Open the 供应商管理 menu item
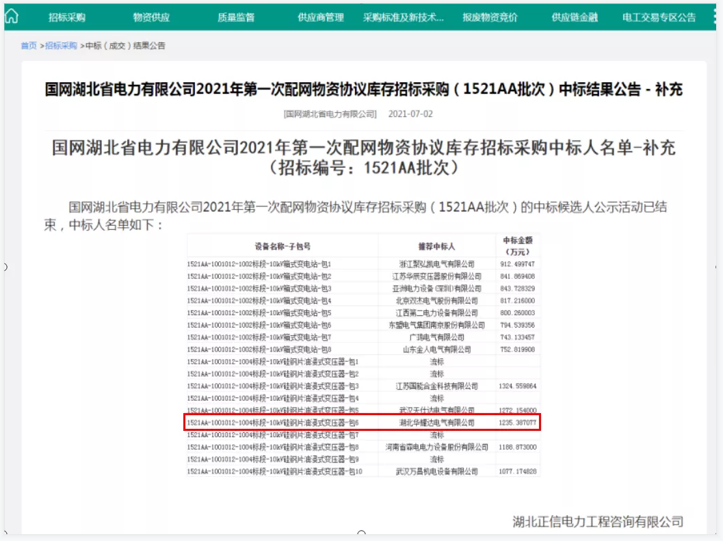Viewport: 723px width, 541px height. 321,17
